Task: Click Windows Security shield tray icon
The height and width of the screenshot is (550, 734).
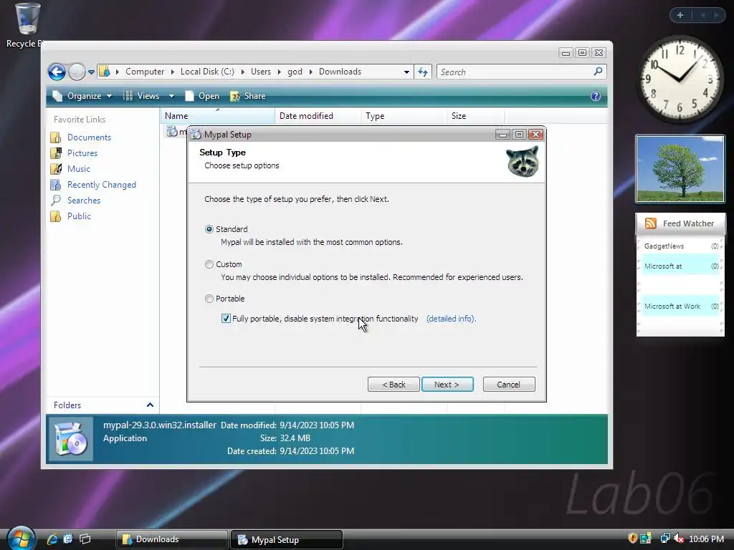Action: [x=632, y=539]
